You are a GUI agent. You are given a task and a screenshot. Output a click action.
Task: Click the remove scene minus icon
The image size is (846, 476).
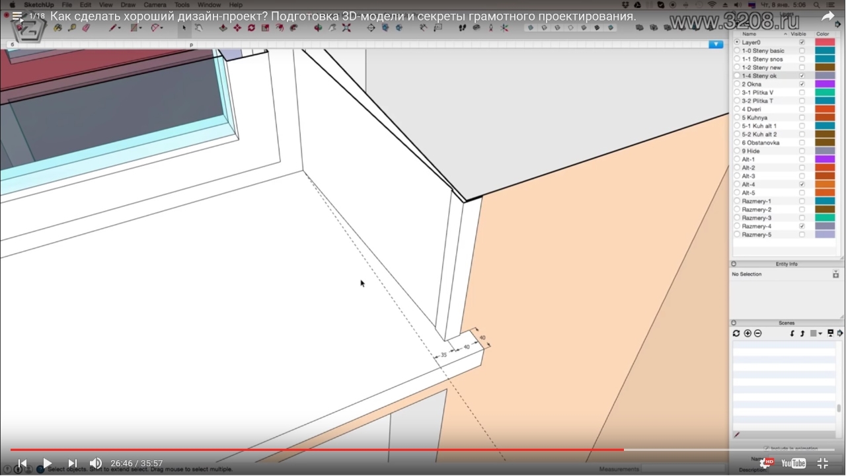(757, 333)
